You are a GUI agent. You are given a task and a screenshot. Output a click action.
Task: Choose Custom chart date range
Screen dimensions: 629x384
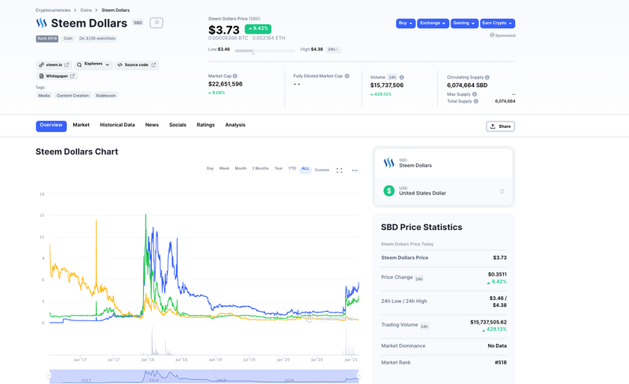tap(322, 170)
